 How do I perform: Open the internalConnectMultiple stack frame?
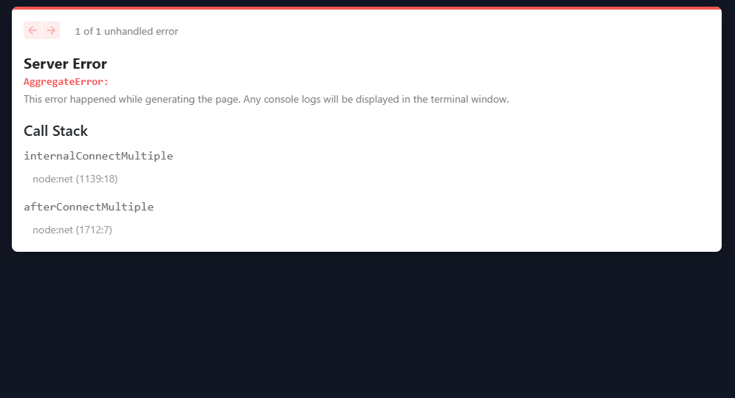[98, 156]
